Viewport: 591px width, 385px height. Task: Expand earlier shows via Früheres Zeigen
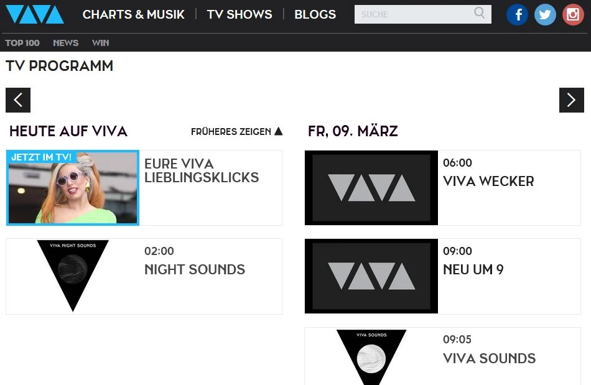point(236,131)
